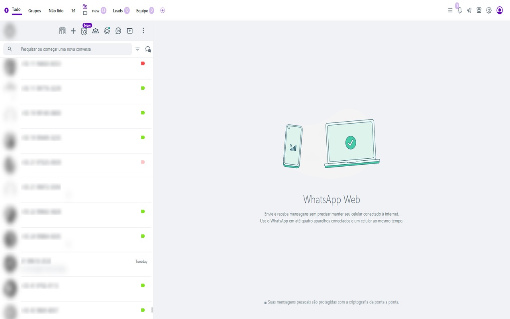Open the chat dated Tuesday
Screen dimensions: 510x319
[x=76, y=264]
